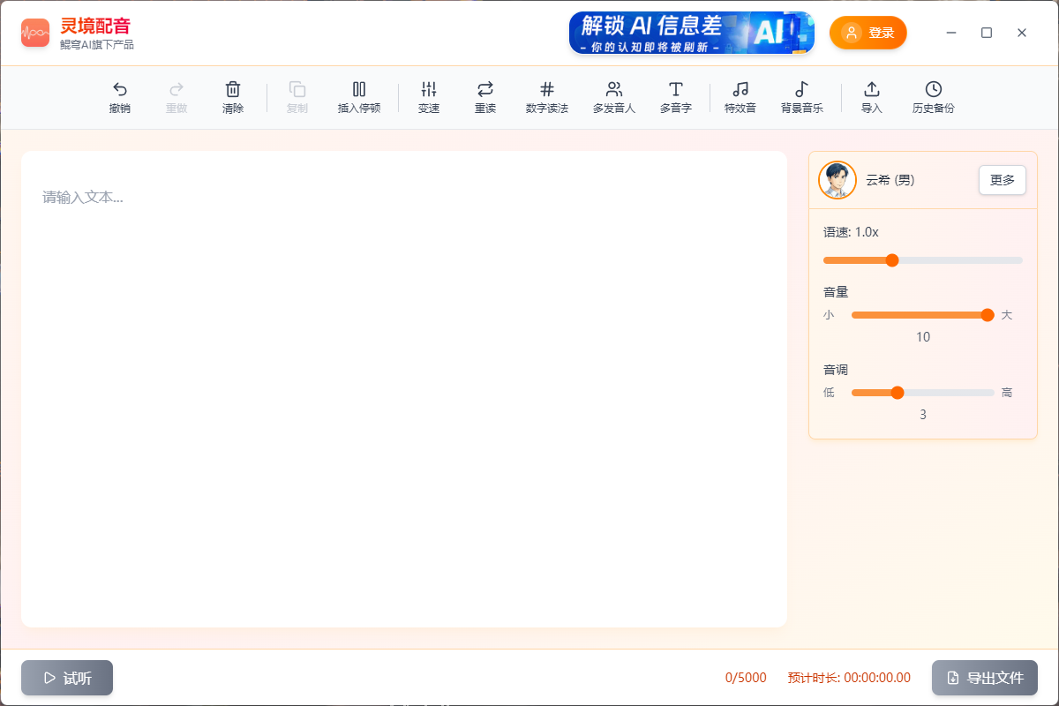
Task: Click the 导出文件 export button
Action: coord(984,678)
